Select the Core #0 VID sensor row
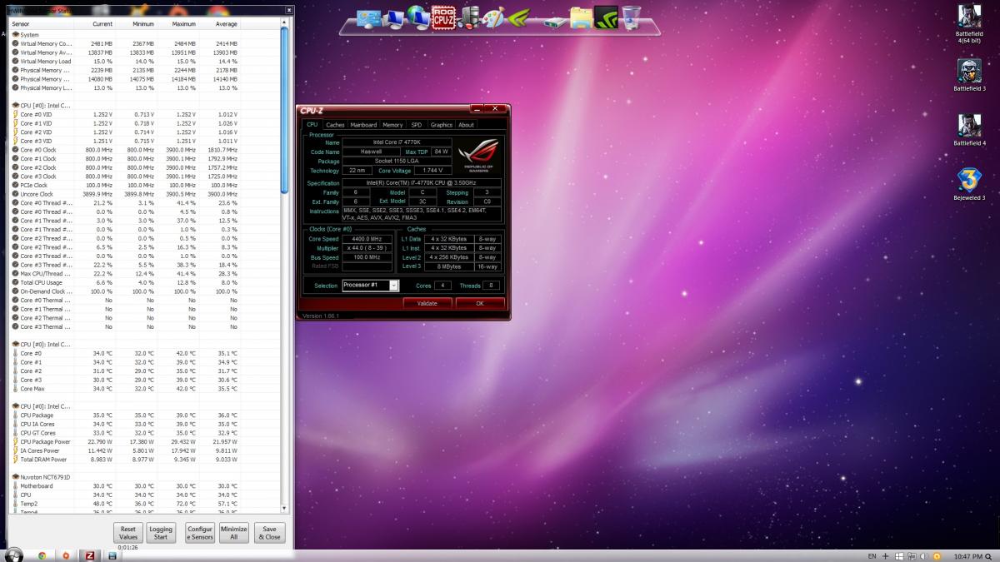This screenshot has height=562, width=1000. (x=146, y=114)
